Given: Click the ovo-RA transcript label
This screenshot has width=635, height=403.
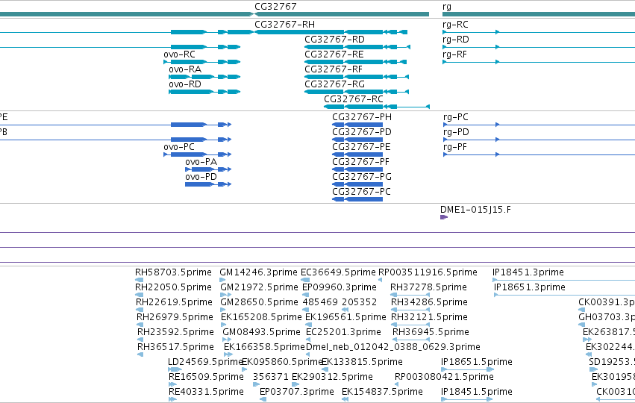Looking at the screenshot, I should [x=185, y=69].
